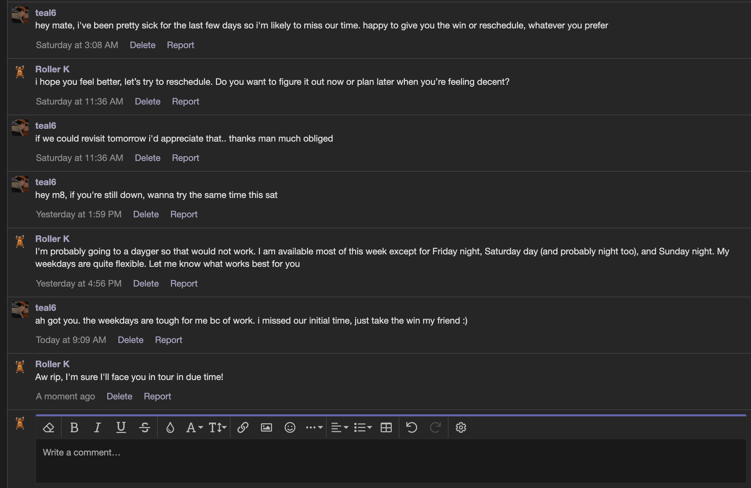Click the undo icon in editor
The image size is (751, 488).
pyautogui.click(x=411, y=428)
